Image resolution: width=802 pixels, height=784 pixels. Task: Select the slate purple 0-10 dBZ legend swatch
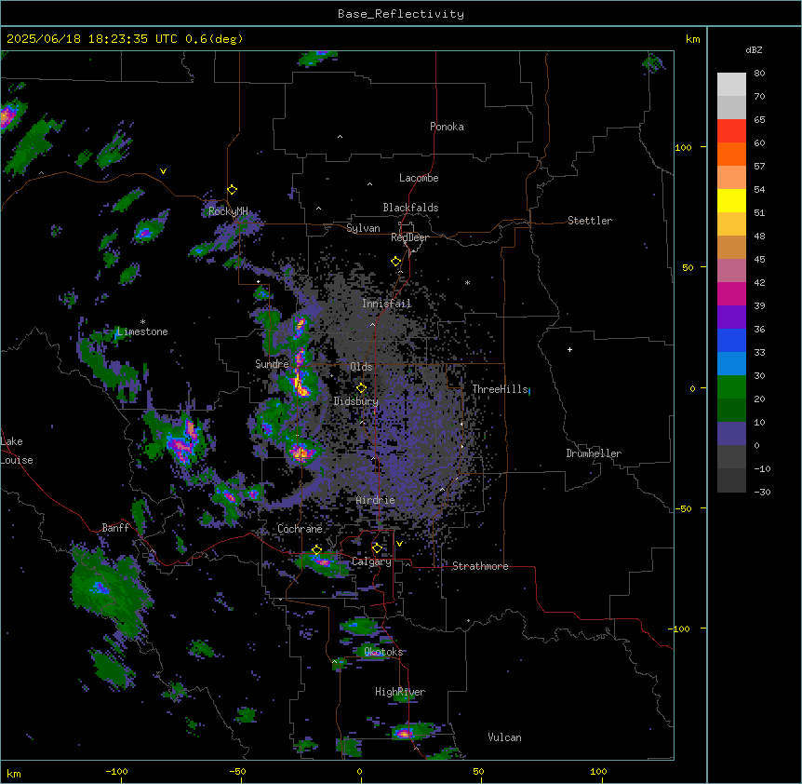tap(731, 434)
